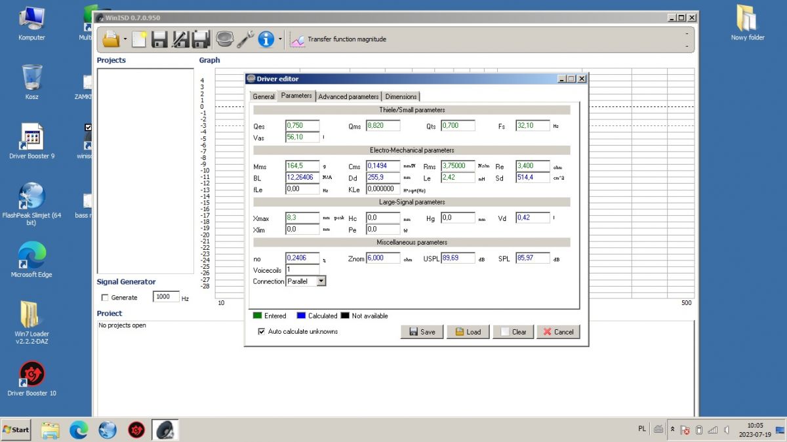Select Microsoft Edge desktop shortcut
The width and height of the screenshot is (787, 442).
tap(31, 260)
